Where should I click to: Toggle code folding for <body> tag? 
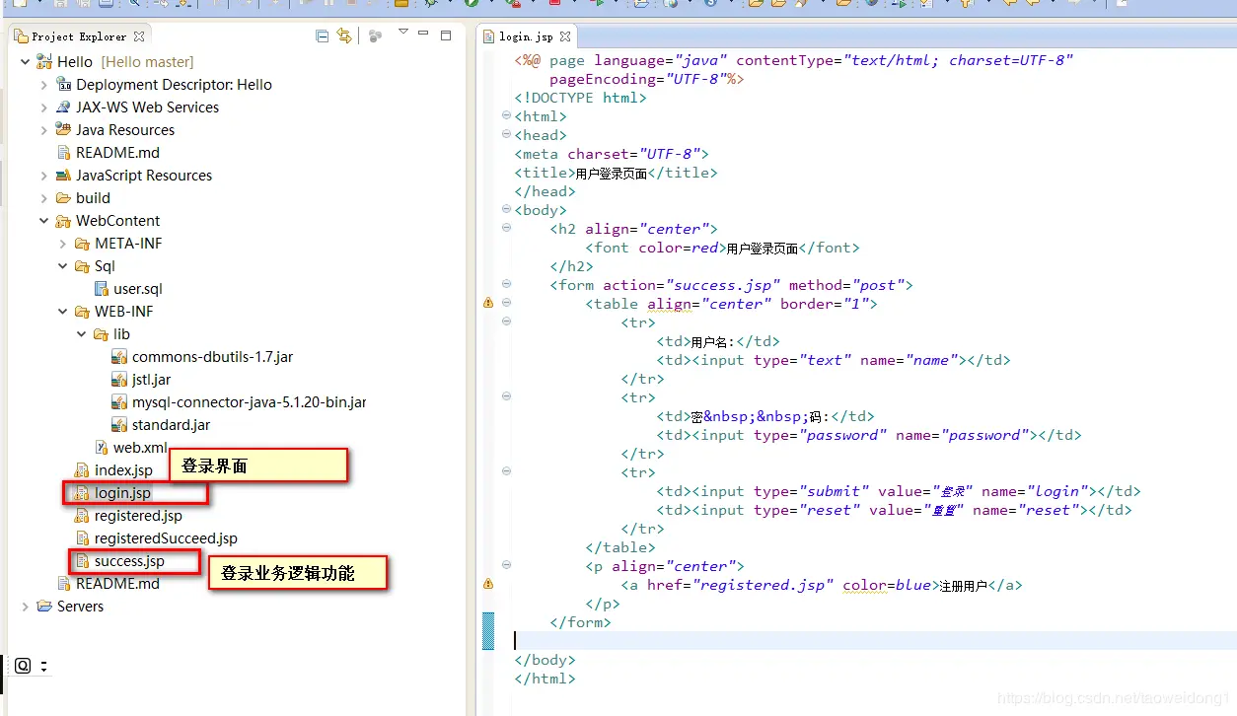(506, 210)
